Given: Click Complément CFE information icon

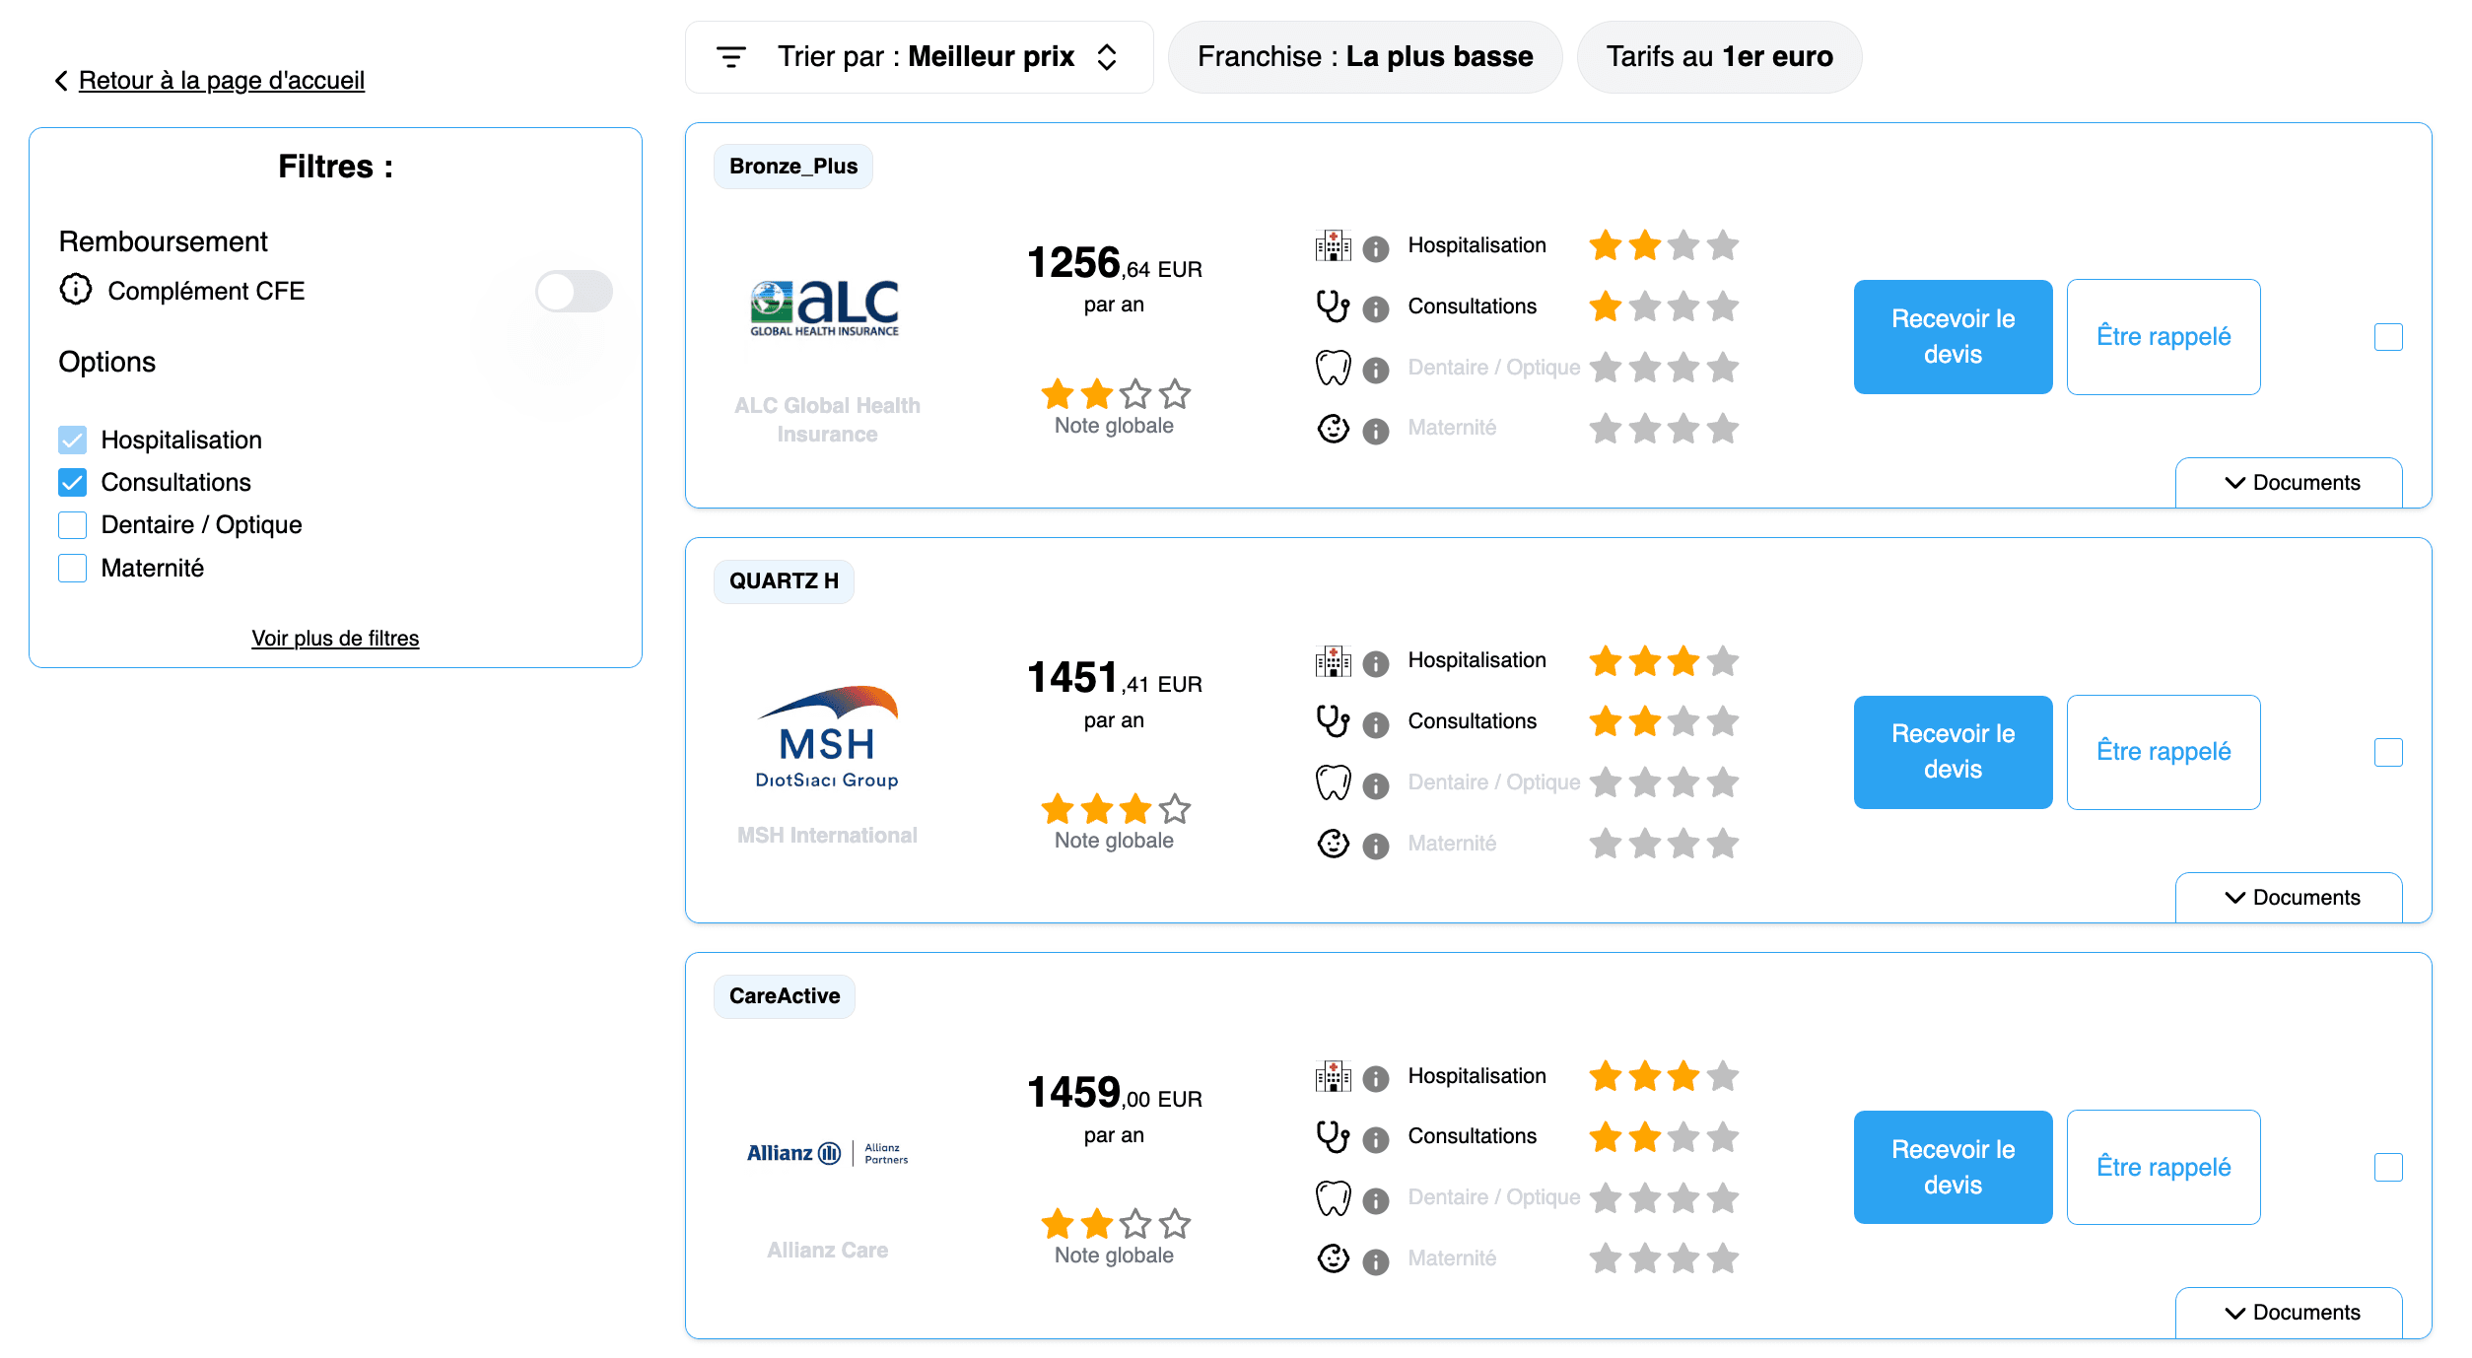Looking at the screenshot, I should [76, 290].
